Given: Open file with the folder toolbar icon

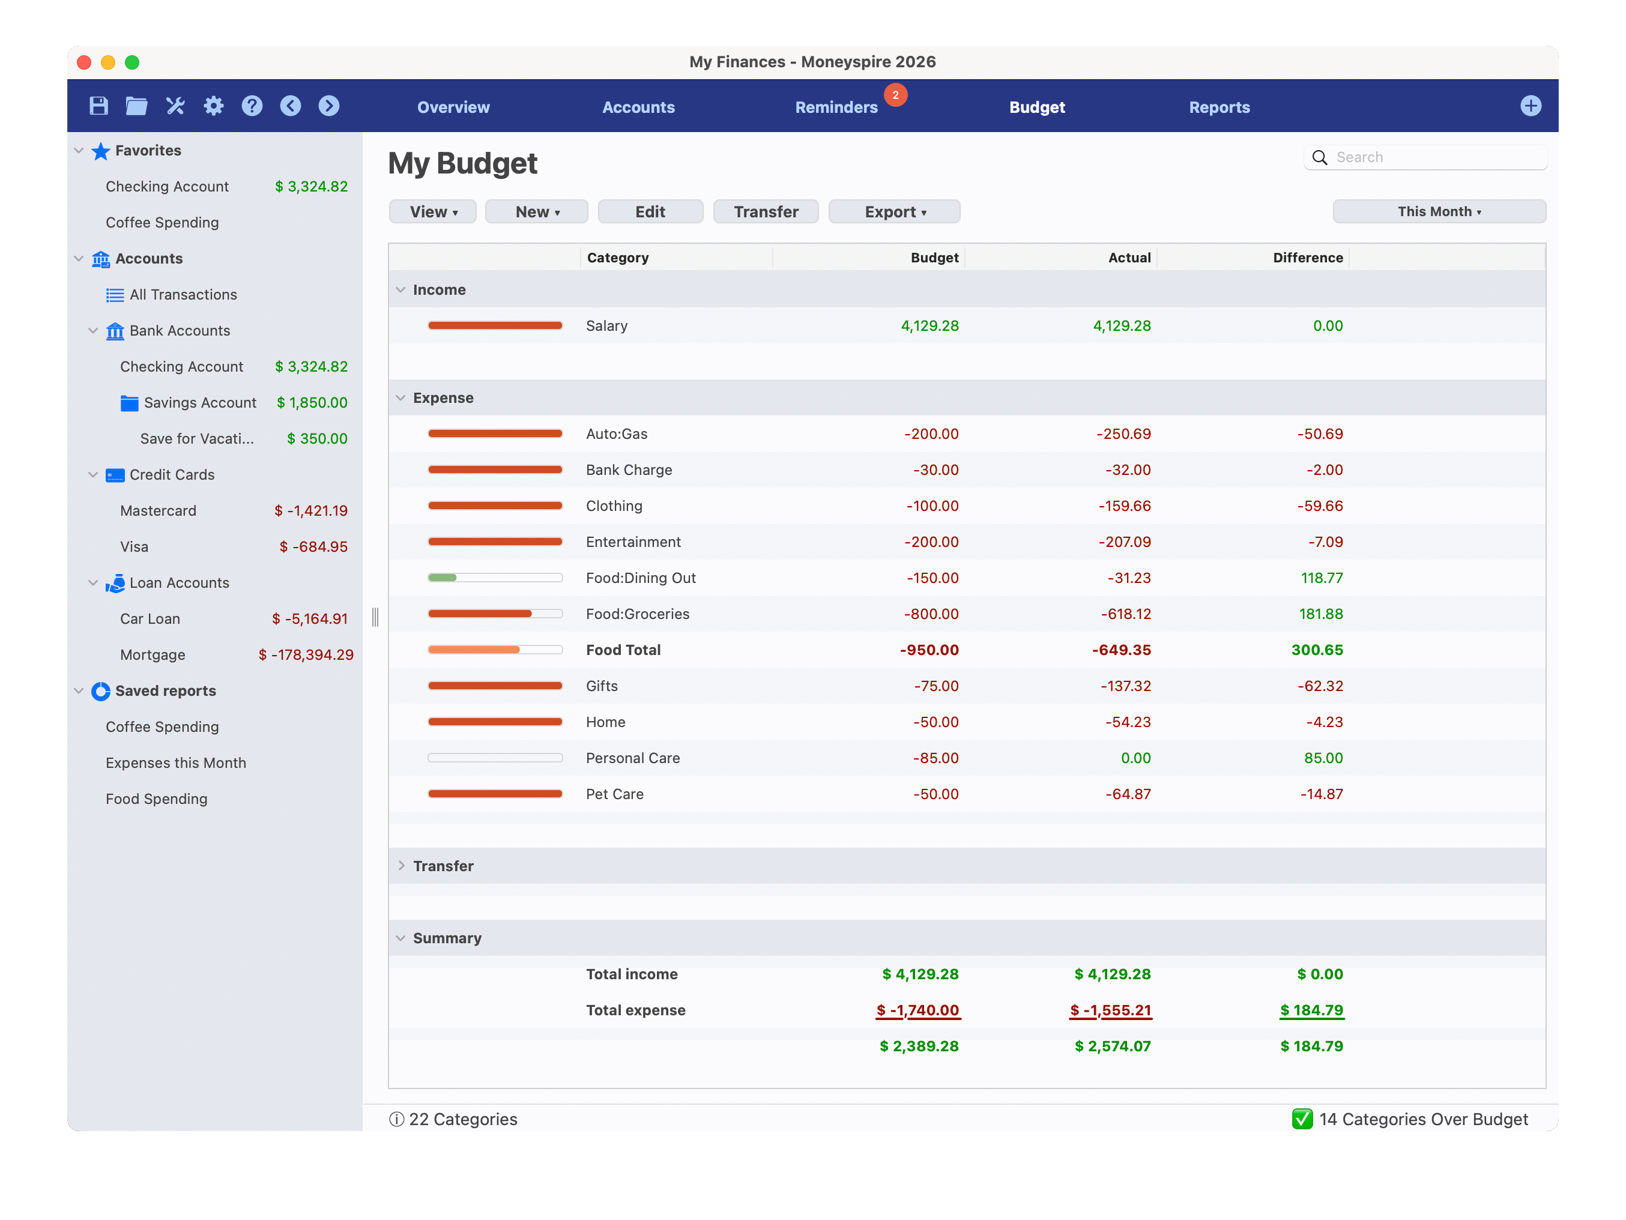Looking at the screenshot, I should pos(137,106).
